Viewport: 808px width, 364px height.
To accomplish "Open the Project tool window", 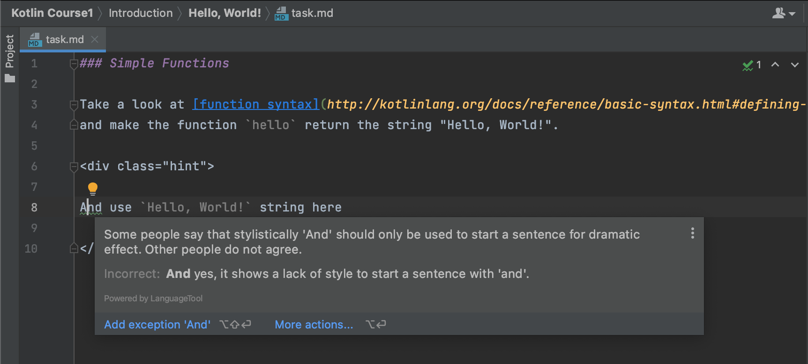I will [10, 51].
